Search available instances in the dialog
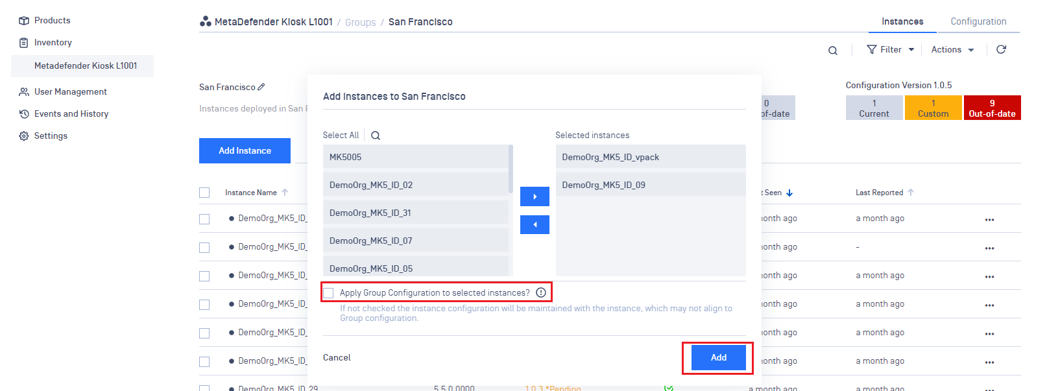 (376, 136)
